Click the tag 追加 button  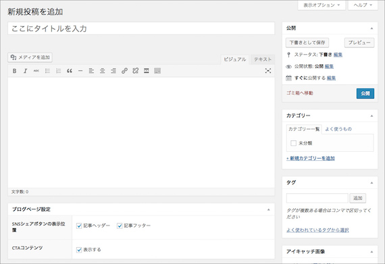click(358, 199)
